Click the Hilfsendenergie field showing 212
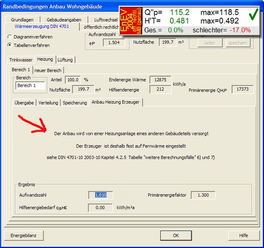264x248 pixels. coord(160,89)
